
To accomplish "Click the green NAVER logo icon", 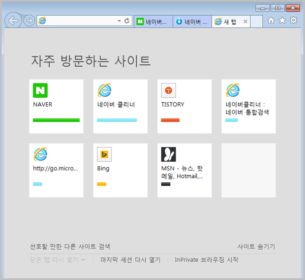I will 40,90.
